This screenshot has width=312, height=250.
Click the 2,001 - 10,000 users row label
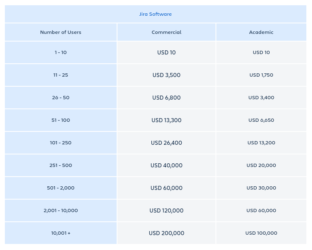pyautogui.click(x=61, y=210)
